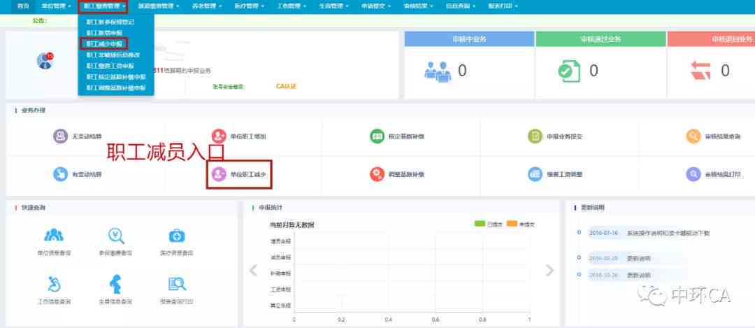Expand the 生育管理 dropdown menu

333,6
